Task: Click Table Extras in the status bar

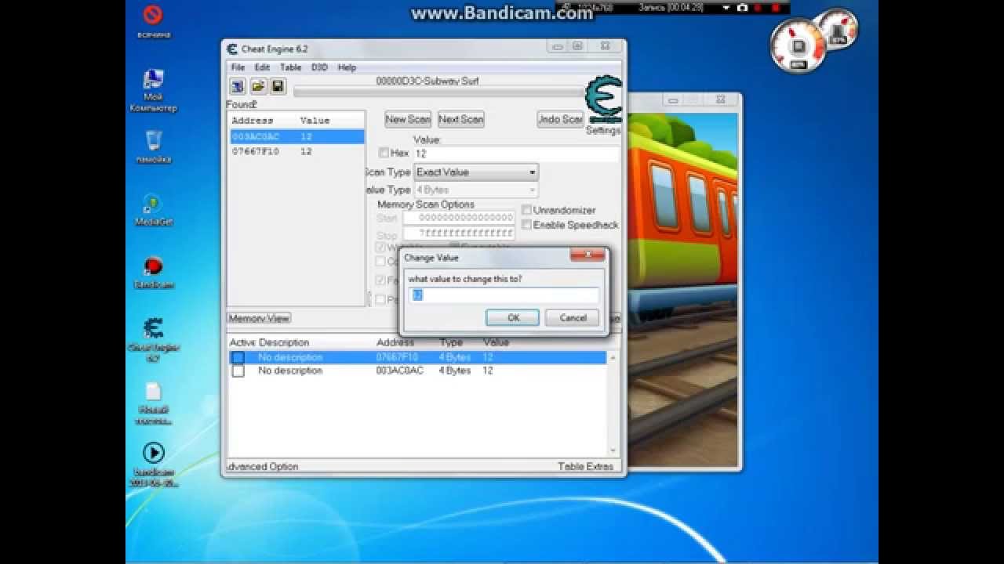Action: 585,466
